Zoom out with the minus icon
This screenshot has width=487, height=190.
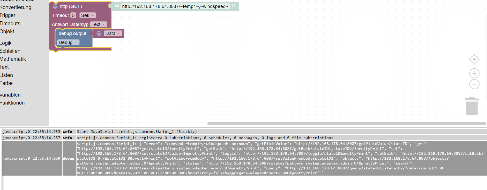click(474, 84)
